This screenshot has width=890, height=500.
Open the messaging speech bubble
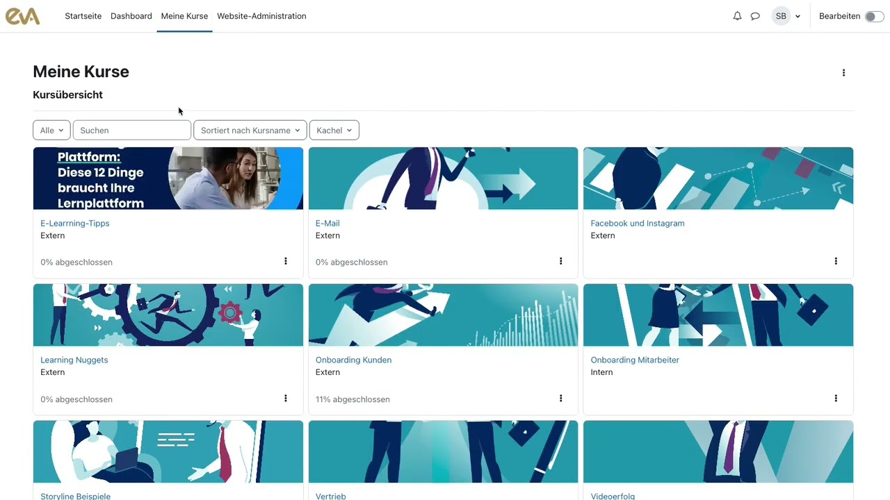pos(755,16)
